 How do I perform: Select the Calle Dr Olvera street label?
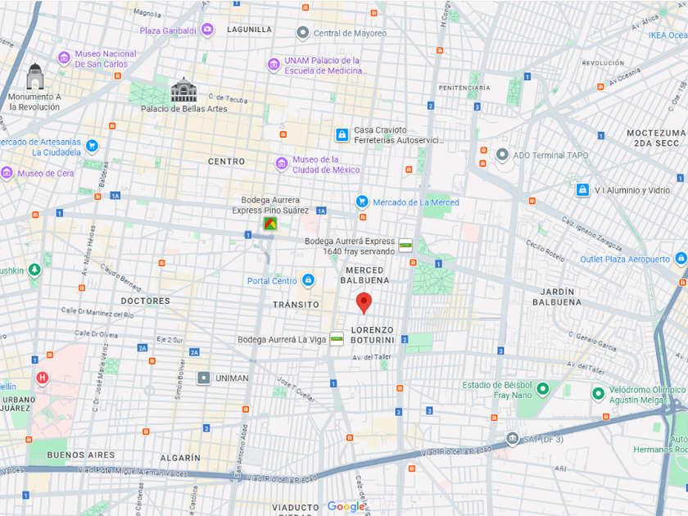coord(96,333)
